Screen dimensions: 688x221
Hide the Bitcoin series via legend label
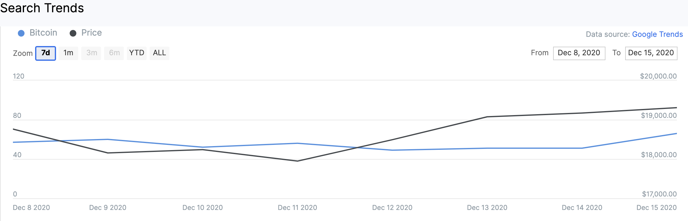pos(43,33)
